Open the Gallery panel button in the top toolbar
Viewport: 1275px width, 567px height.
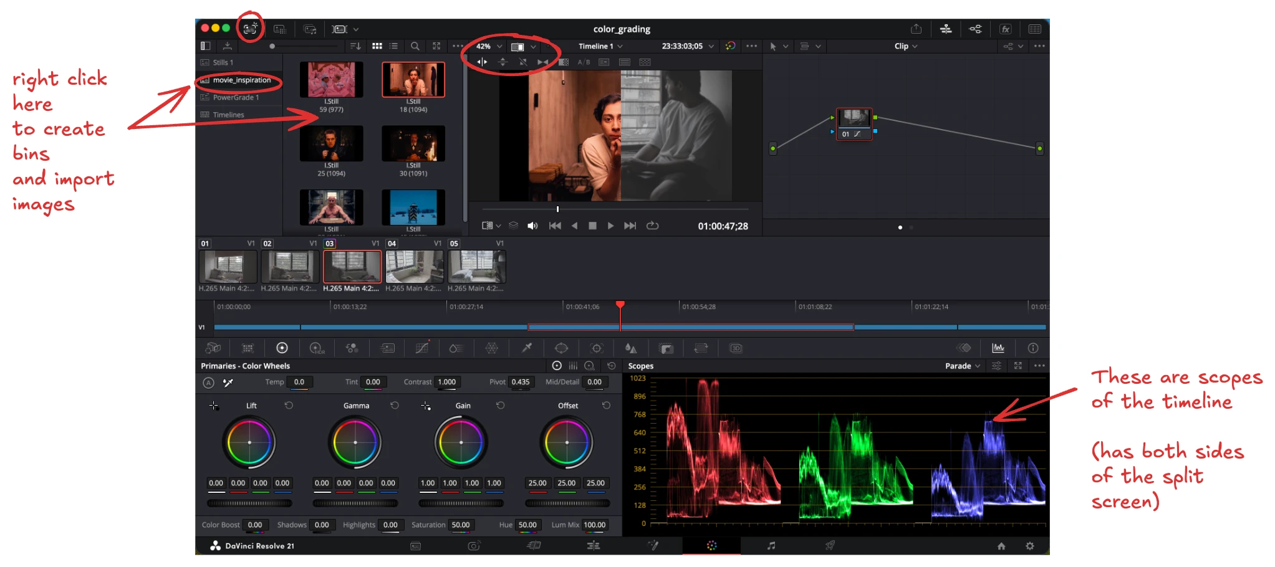(x=250, y=29)
